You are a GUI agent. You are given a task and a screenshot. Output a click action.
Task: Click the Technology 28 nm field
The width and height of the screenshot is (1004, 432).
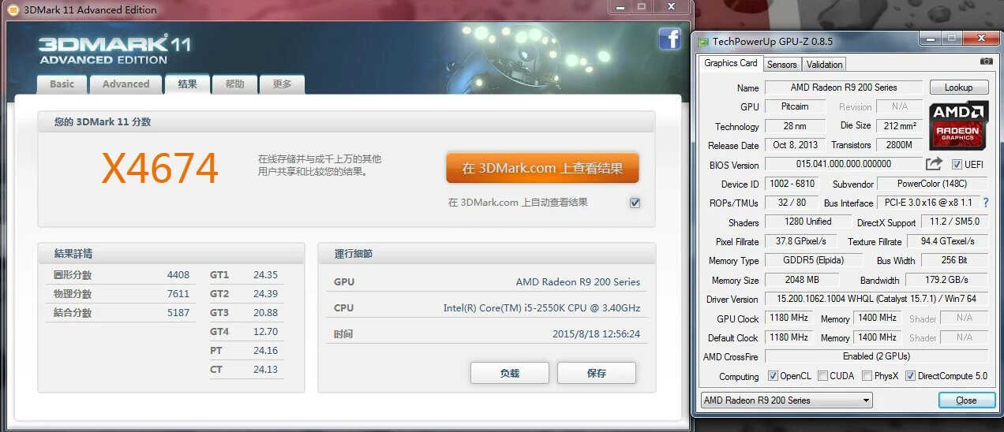click(795, 126)
